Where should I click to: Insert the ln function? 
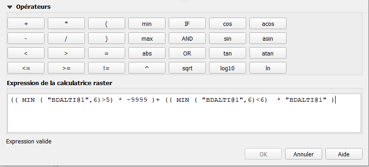(268, 68)
